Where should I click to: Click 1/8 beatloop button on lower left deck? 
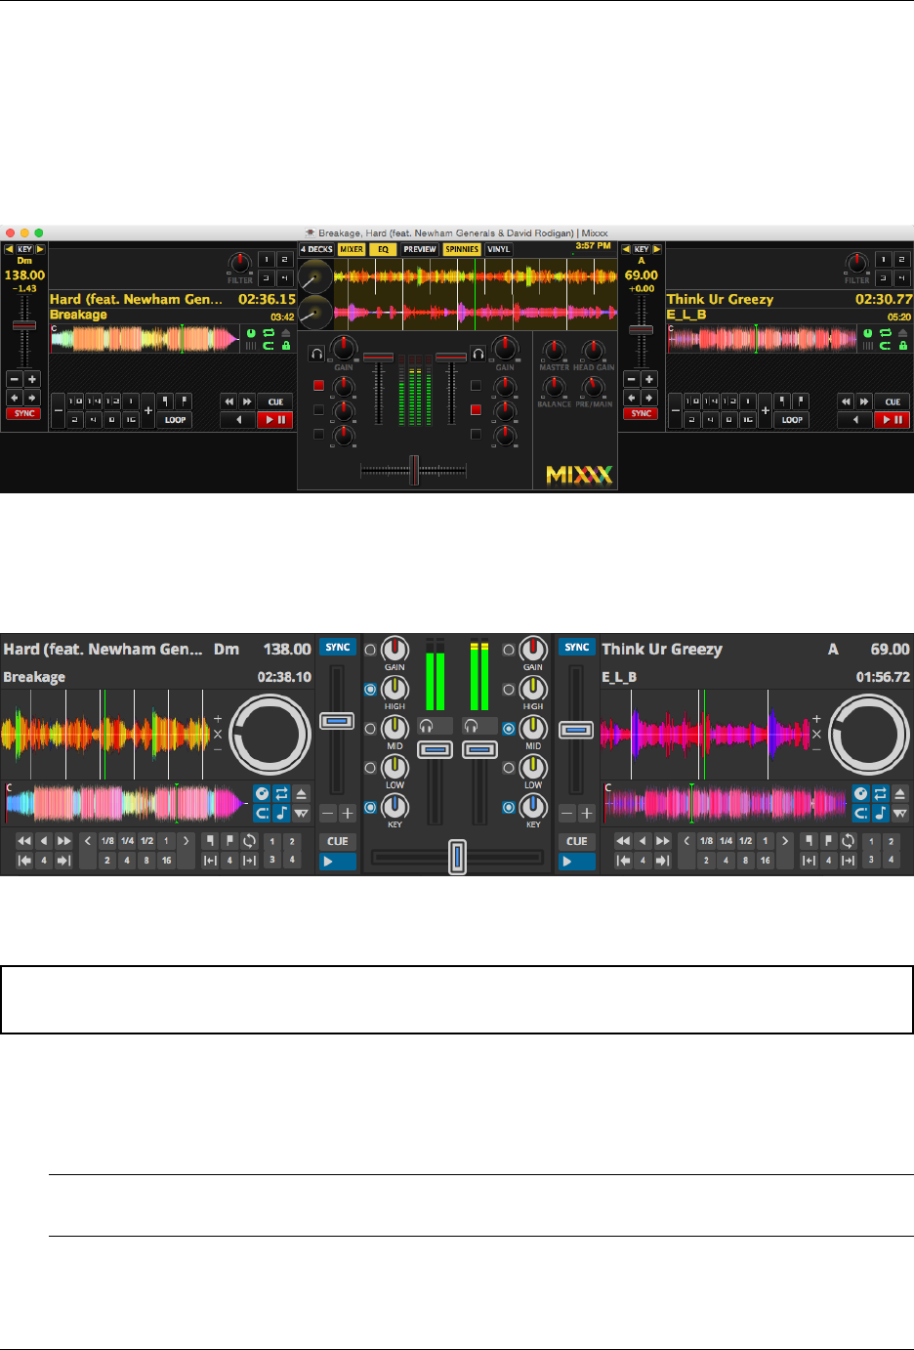pos(107,840)
